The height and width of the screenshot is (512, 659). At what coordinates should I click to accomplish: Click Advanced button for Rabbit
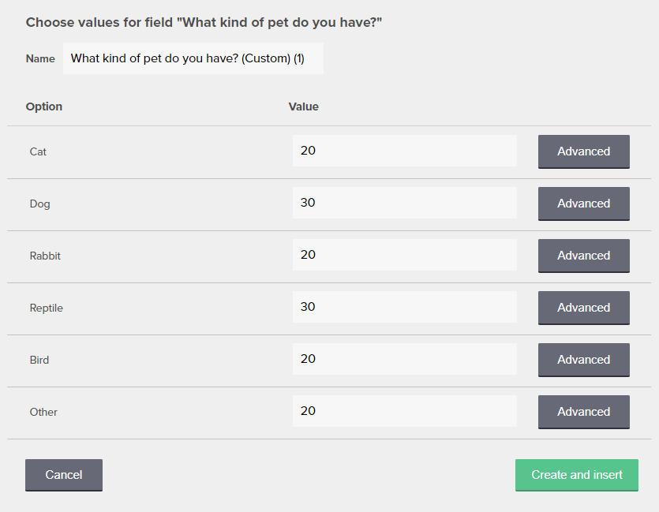pos(583,256)
